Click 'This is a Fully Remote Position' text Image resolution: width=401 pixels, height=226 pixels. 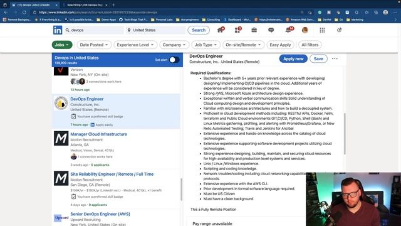tap(213, 209)
